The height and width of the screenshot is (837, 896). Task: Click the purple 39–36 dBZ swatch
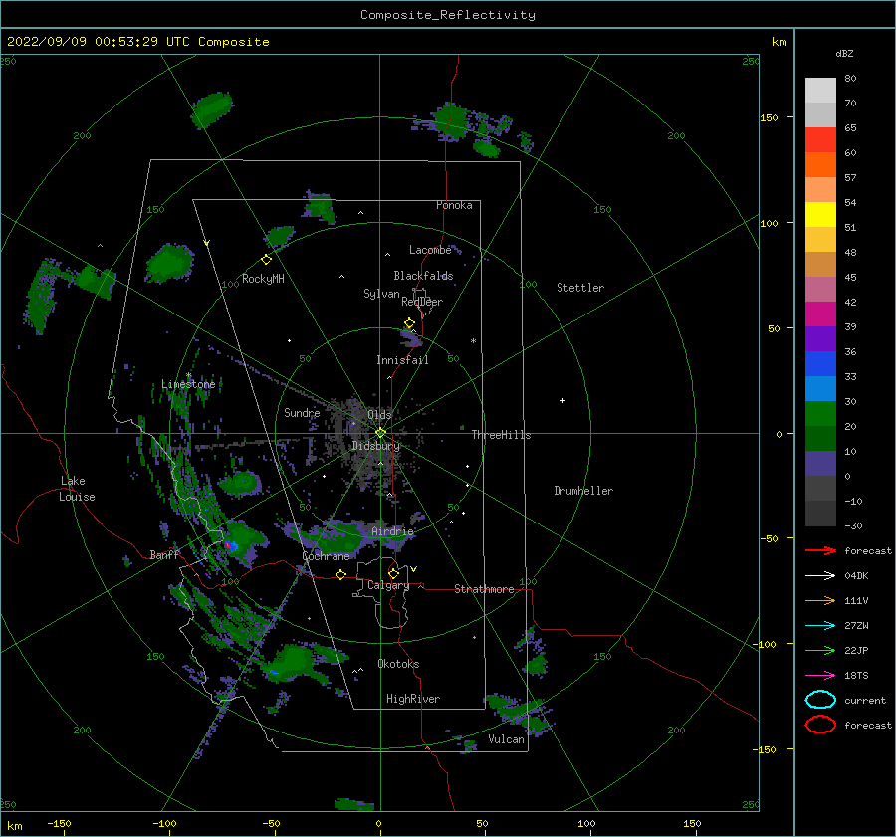[x=820, y=339]
